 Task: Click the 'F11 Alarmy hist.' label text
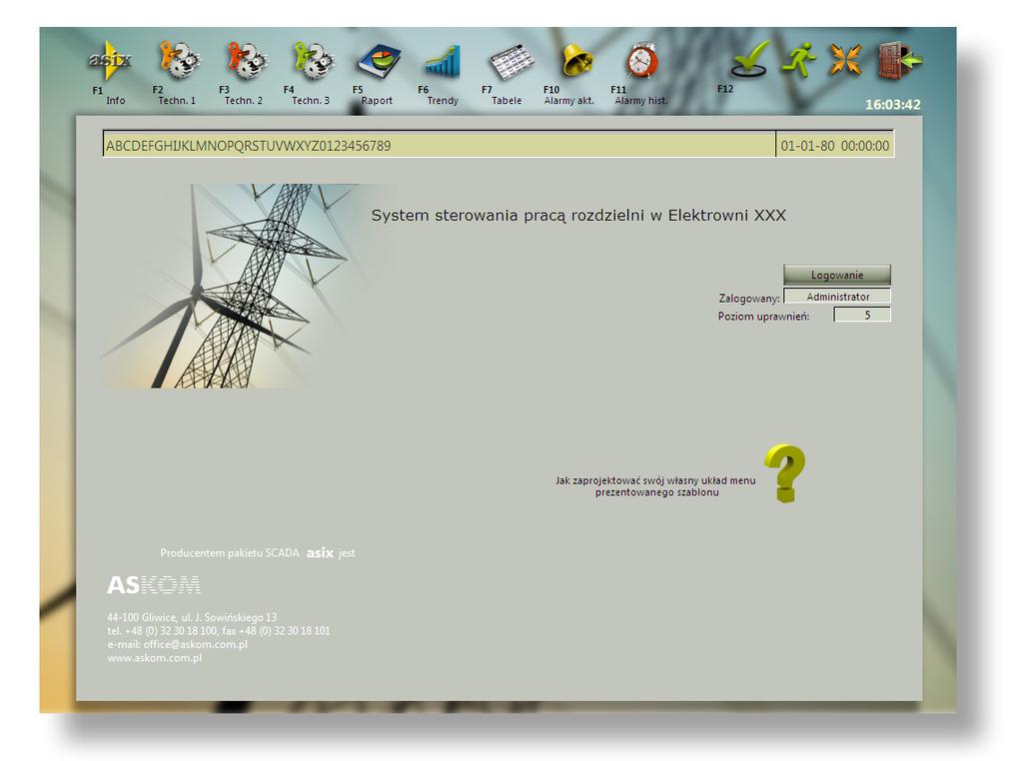point(639,95)
